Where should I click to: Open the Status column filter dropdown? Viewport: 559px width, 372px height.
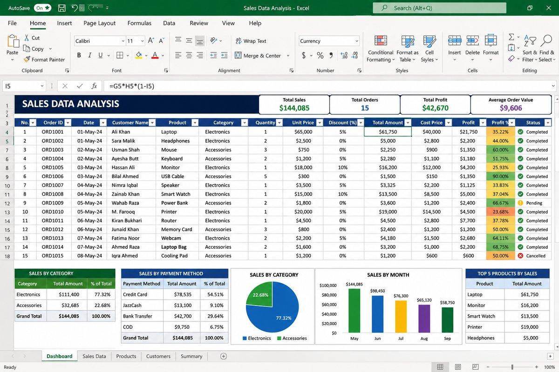548,123
